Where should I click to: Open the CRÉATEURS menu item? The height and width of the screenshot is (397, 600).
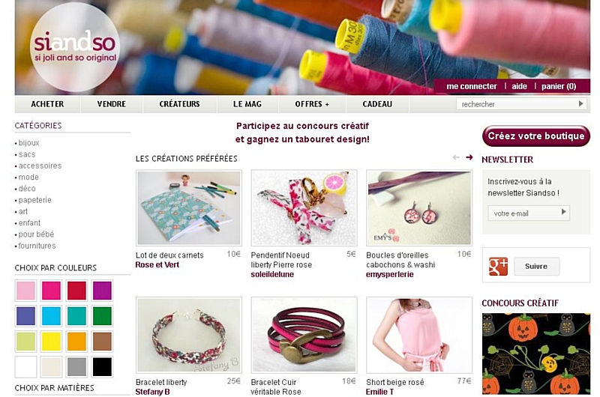(179, 104)
